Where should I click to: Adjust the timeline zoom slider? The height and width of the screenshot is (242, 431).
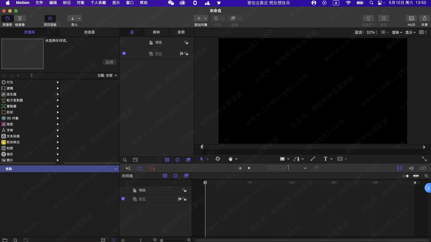162,240
